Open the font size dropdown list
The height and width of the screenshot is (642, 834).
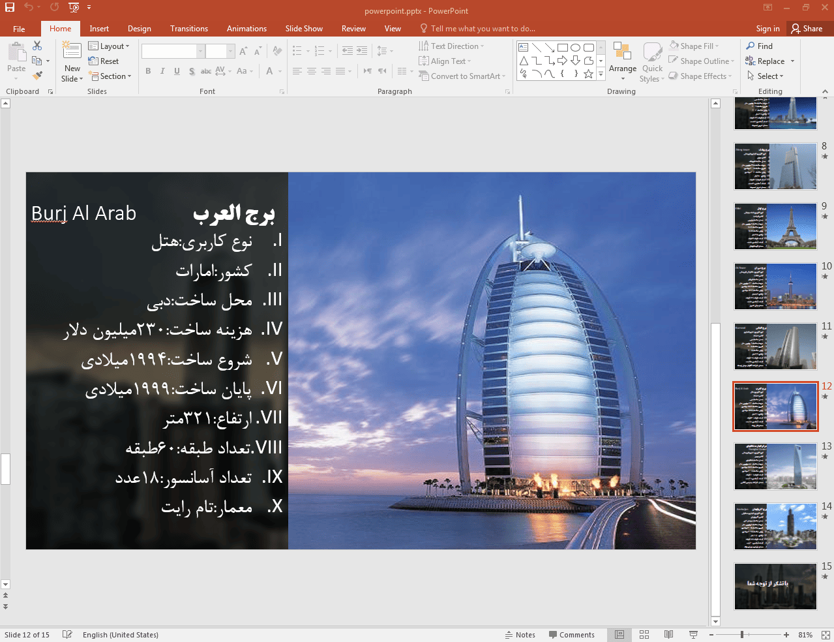click(230, 51)
